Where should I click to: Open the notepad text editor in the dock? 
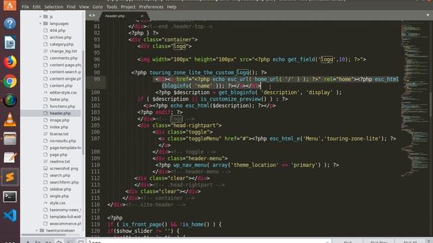[9, 157]
